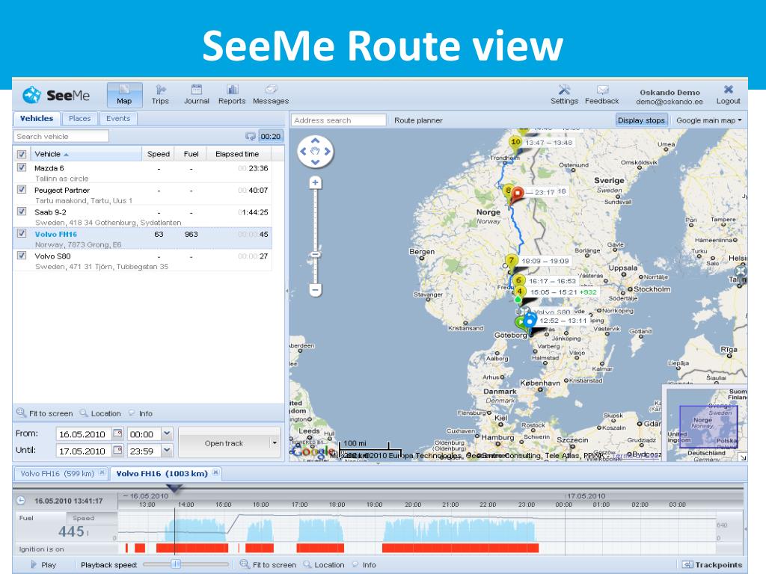Screen dimensions: 766x574
Task: Click the Address search field
Action: pos(339,120)
